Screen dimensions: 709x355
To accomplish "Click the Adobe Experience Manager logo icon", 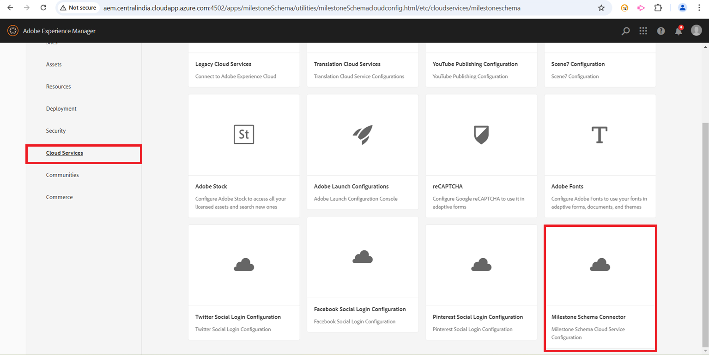I will coord(12,31).
